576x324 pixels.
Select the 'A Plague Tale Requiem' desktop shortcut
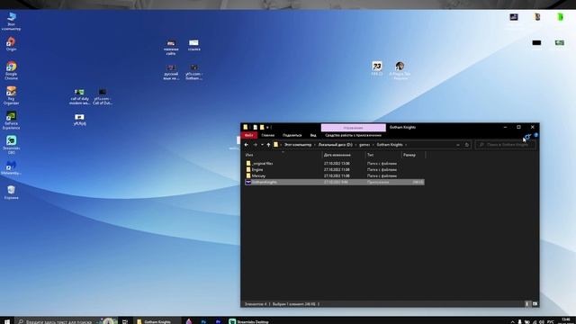tap(400, 70)
